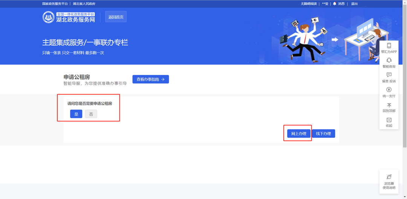Click 返回首页 in the header
This screenshot has height=199, width=407.
pyautogui.click(x=116, y=17)
